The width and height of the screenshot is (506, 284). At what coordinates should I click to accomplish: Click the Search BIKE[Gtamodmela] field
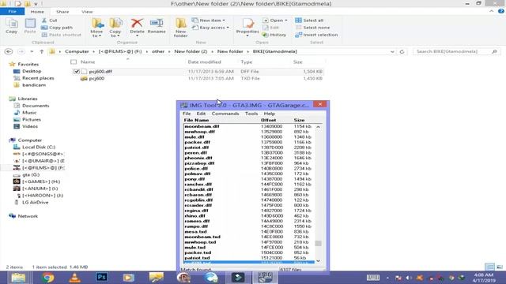456,51
